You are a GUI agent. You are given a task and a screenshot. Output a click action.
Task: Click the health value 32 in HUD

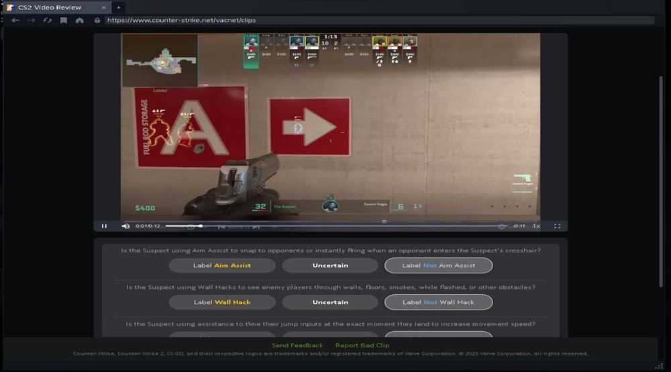click(260, 206)
